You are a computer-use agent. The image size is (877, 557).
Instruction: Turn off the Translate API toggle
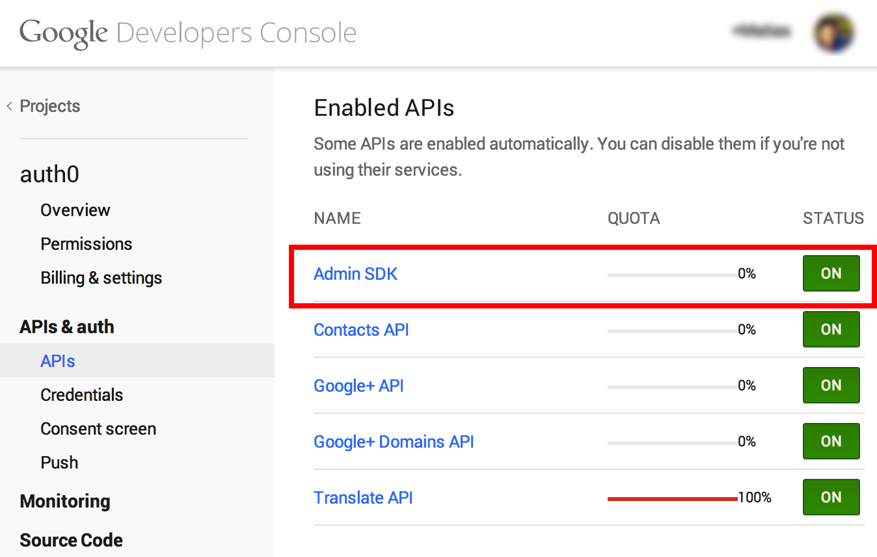[x=831, y=497]
